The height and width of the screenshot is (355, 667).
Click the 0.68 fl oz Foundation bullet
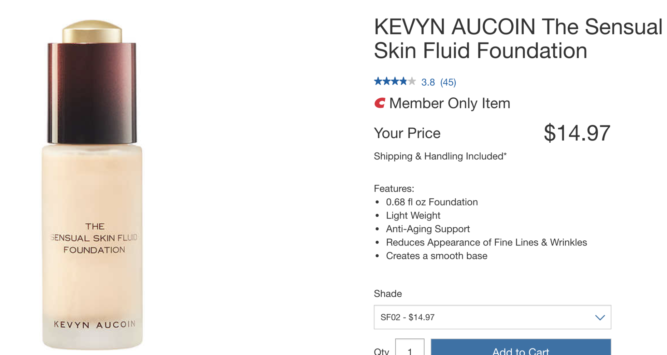pos(432,202)
